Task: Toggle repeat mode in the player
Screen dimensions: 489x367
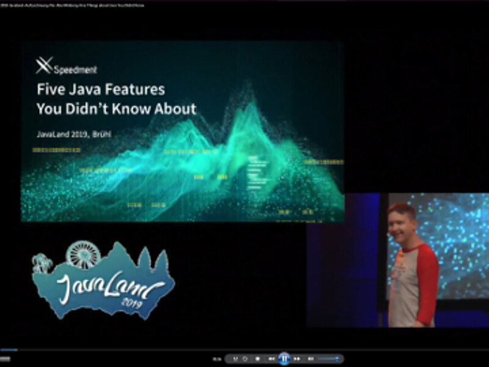Action: tap(245, 358)
